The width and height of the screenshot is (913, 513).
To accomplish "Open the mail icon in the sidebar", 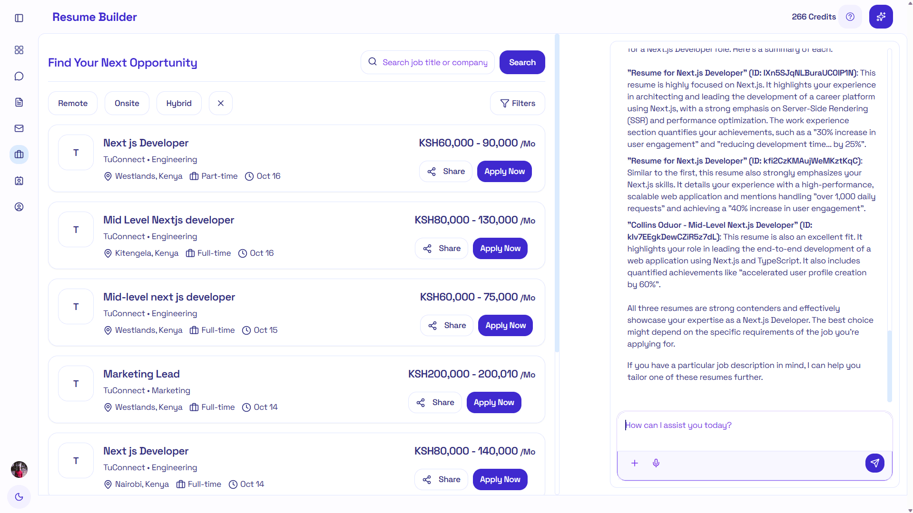I will (x=19, y=128).
